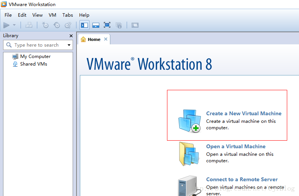Click the Create a New Virtual Machine link
Viewport: 299px width, 196px height.
(x=244, y=113)
